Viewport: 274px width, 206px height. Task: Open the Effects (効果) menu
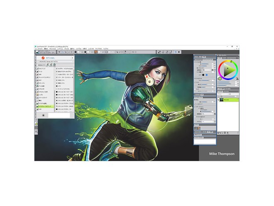[84, 49]
